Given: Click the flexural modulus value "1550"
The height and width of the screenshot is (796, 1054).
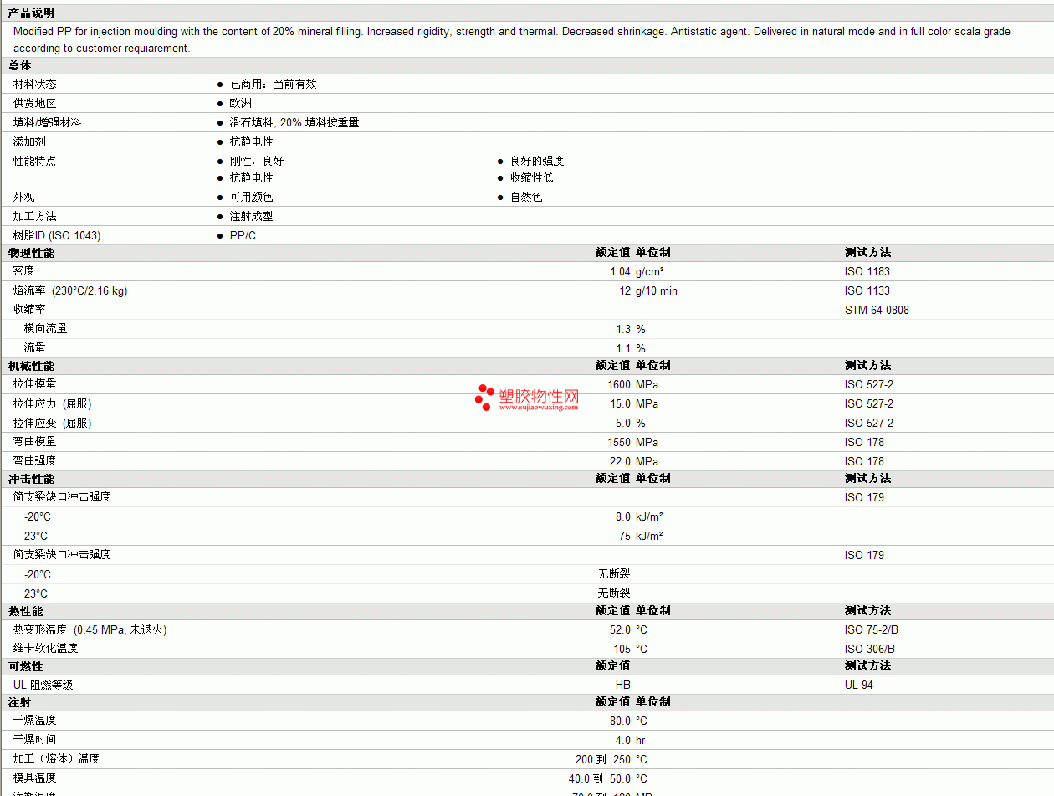Looking at the screenshot, I should pyautogui.click(x=619, y=442).
